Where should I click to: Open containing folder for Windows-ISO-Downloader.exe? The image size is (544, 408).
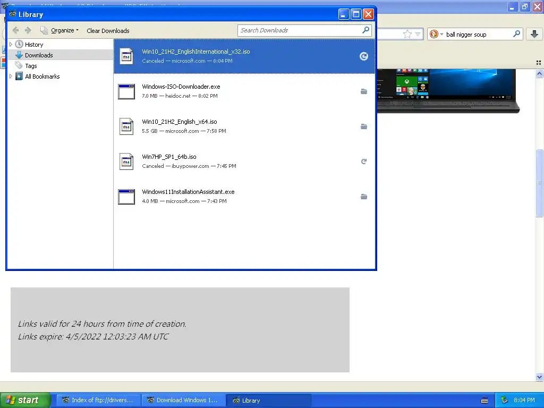coord(363,91)
